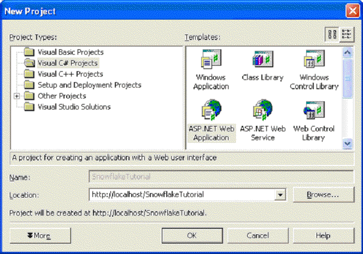Expand options with the More button
This screenshot has height=254, width=363.
click(x=40, y=235)
